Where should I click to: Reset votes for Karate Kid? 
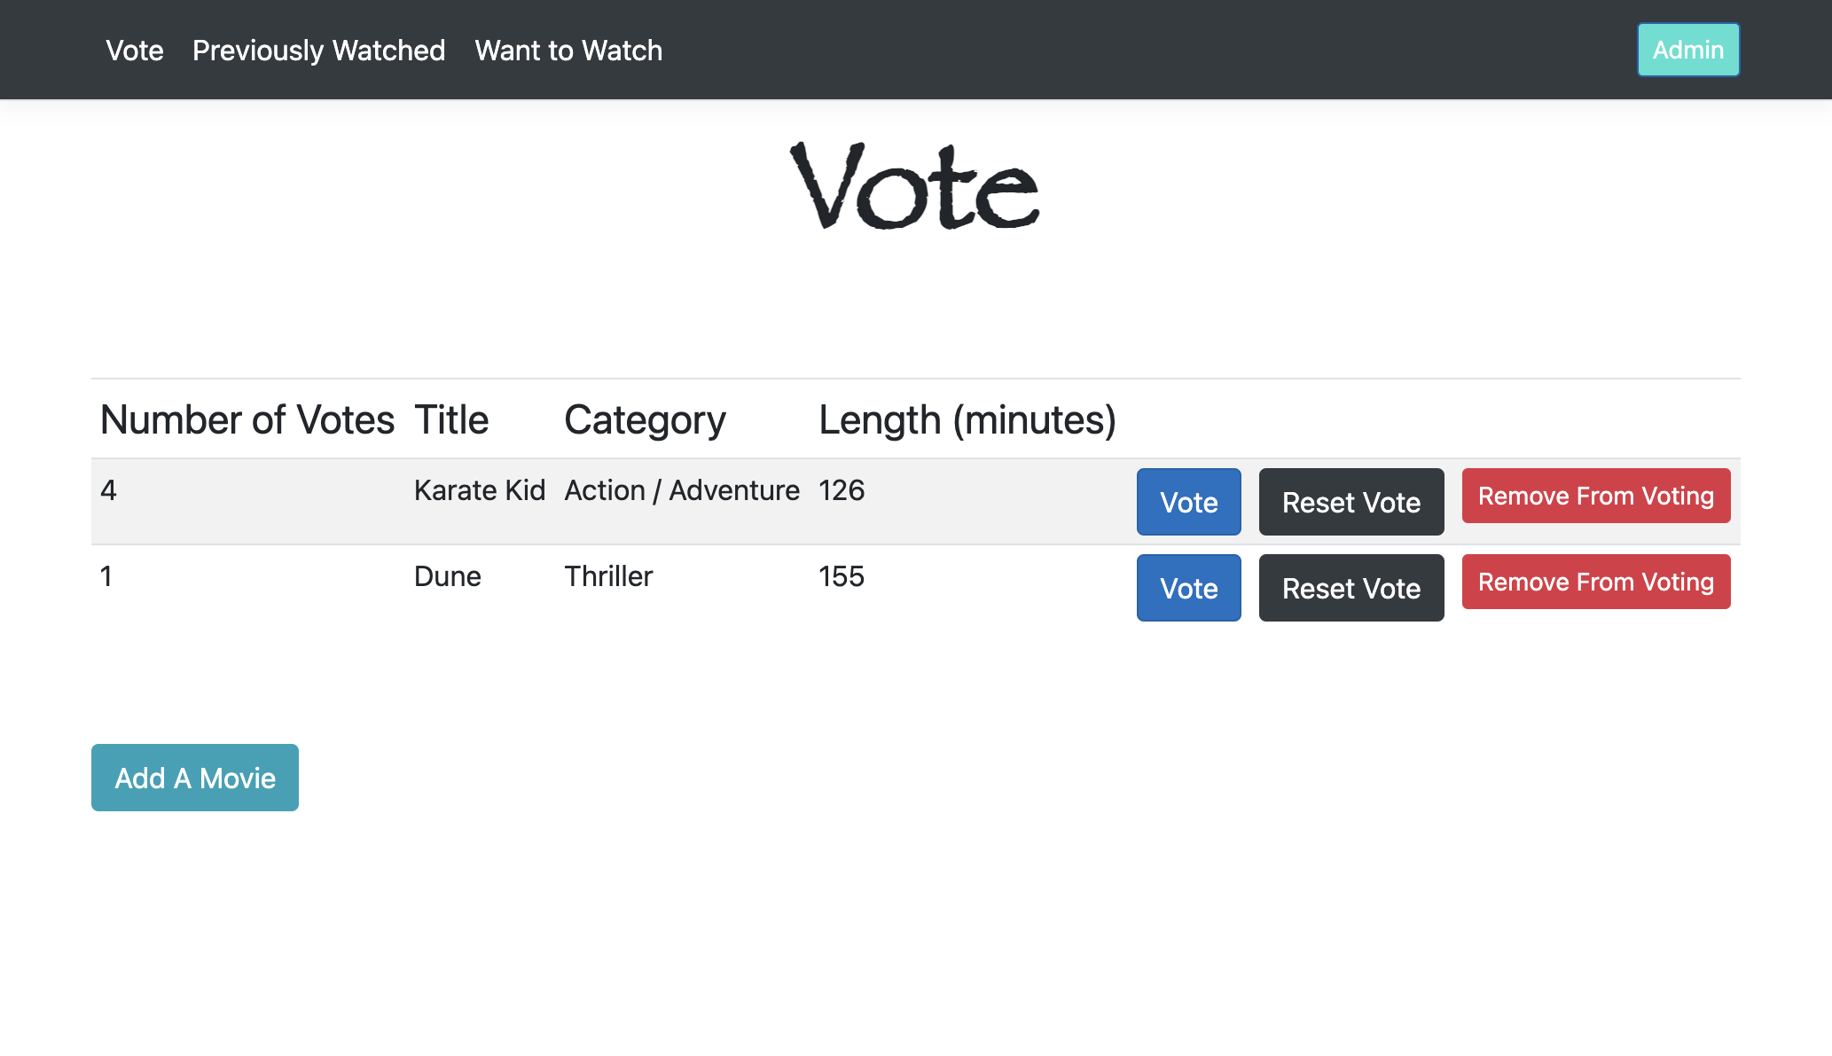(1351, 502)
